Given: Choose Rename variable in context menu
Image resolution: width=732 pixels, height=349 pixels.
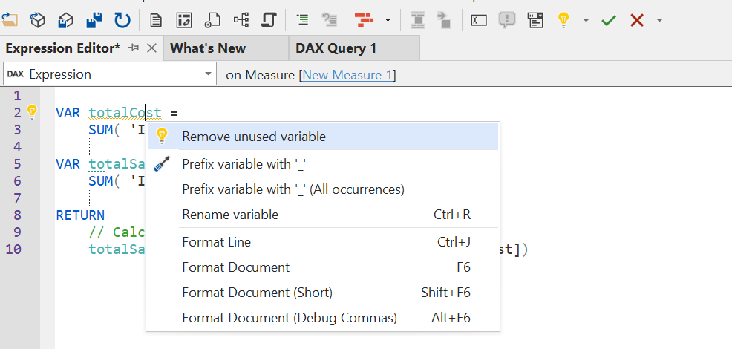Looking at the screenshot, I should coord(229,215).
